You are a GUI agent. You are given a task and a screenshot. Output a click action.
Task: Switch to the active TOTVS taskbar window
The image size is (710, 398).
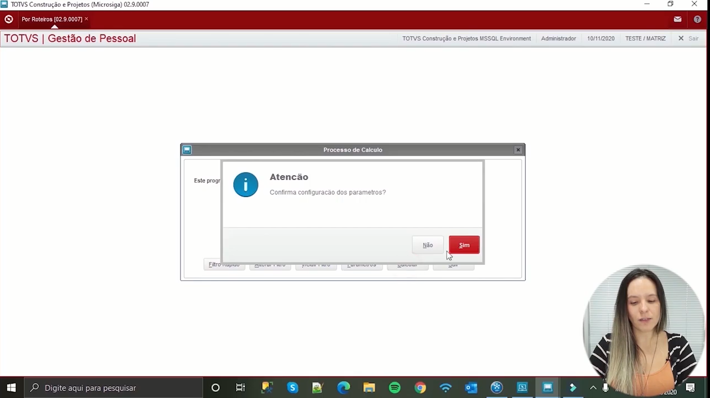click(x=548, y=387)
